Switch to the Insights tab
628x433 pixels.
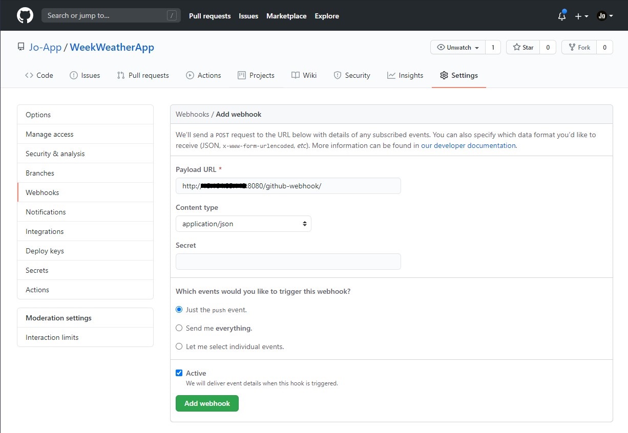click(405, 75)
